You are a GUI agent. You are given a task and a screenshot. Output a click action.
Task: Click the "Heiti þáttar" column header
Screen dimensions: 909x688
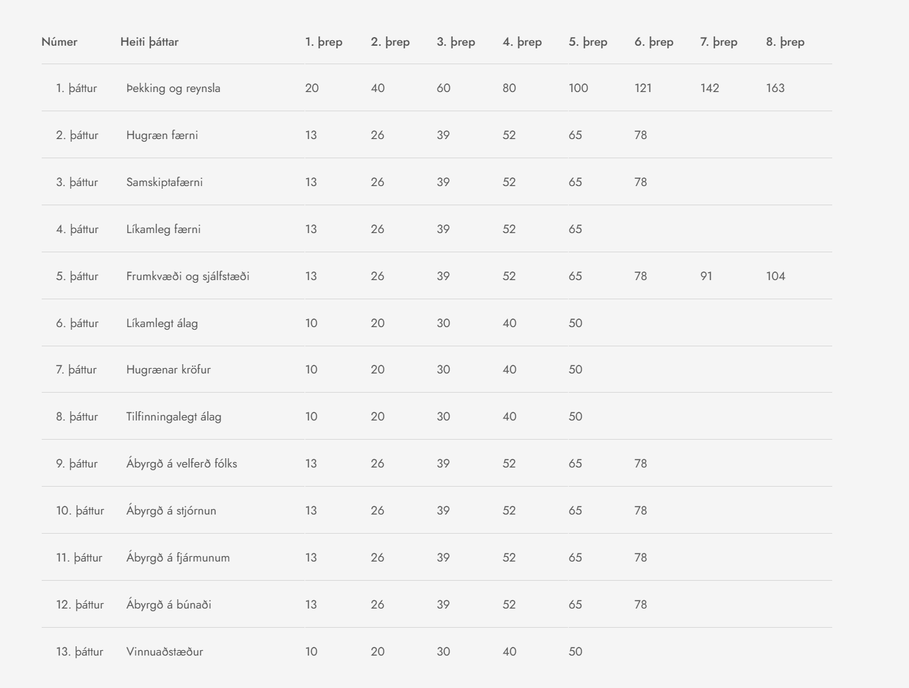coord(150,42)
